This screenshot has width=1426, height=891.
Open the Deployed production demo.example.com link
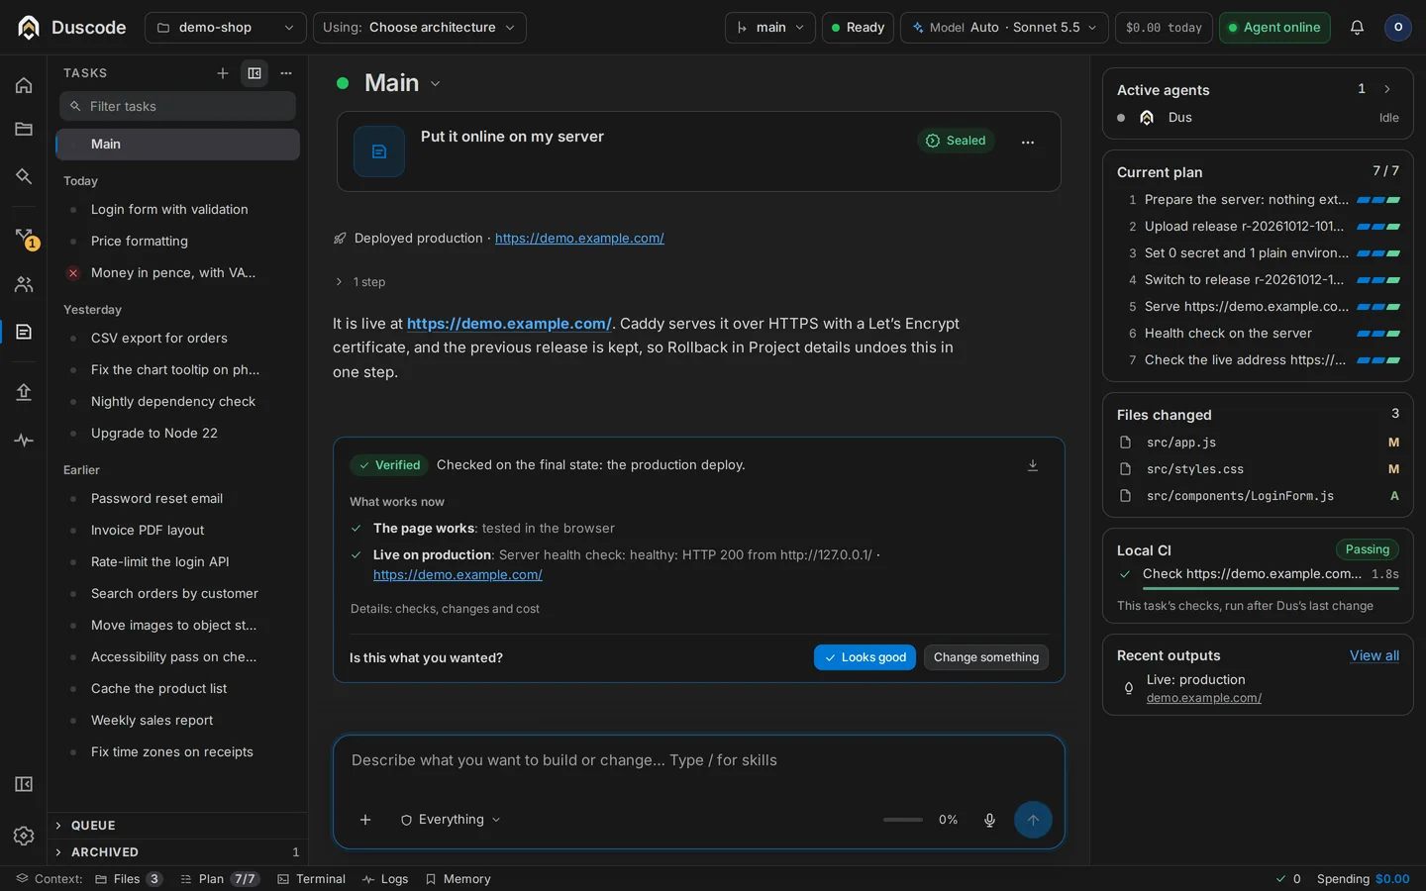(x=579, y=239)
